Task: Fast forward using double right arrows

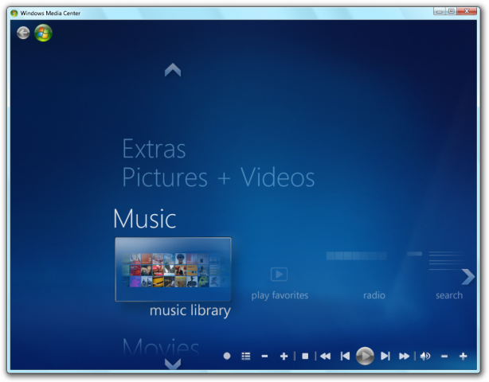Action: (x=404, y=356)
